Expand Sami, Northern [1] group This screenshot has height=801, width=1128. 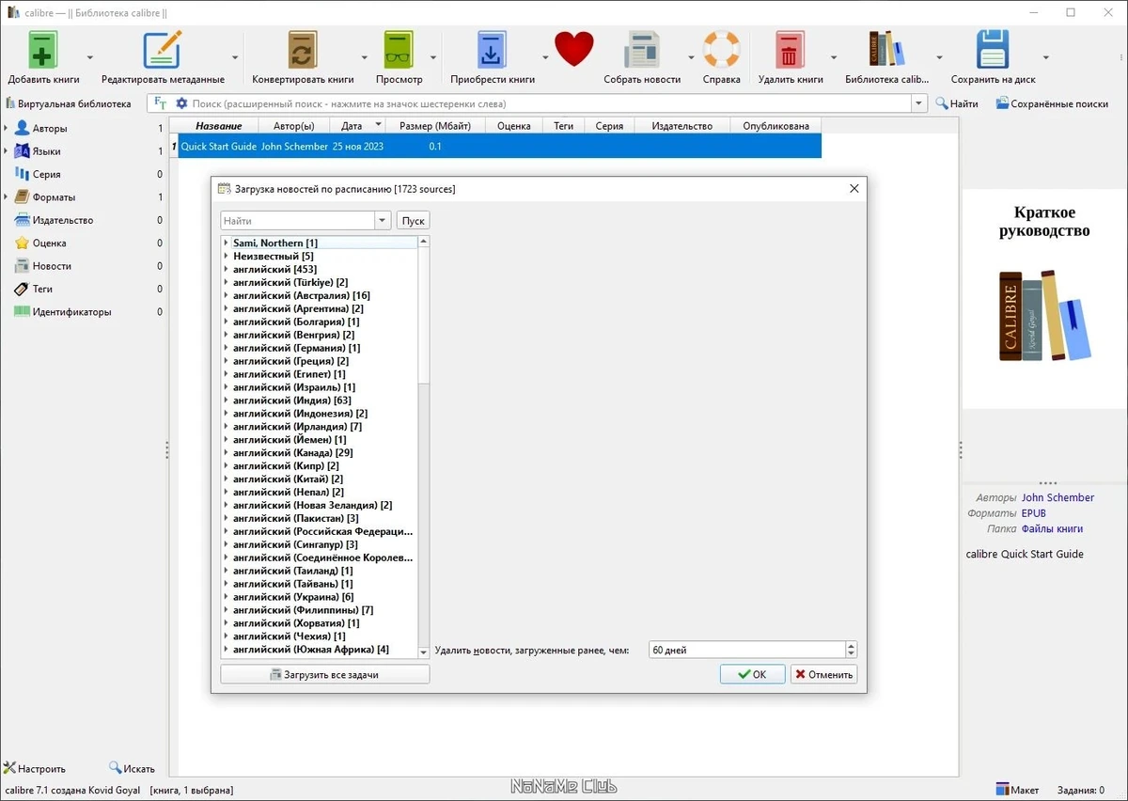(227, 243)
